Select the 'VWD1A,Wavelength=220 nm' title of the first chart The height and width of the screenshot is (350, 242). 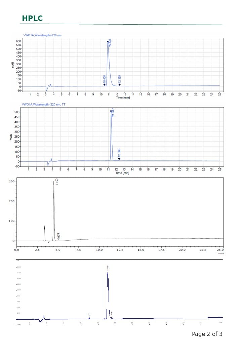click(42, 35)
